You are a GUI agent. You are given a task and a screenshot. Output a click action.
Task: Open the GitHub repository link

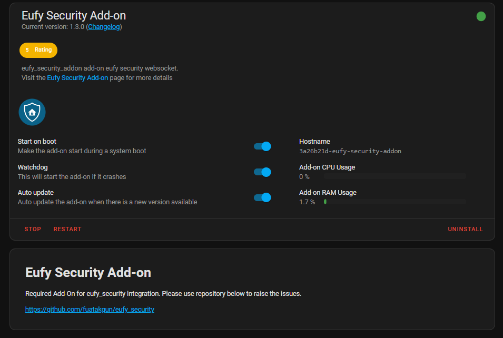pos(90,309)
